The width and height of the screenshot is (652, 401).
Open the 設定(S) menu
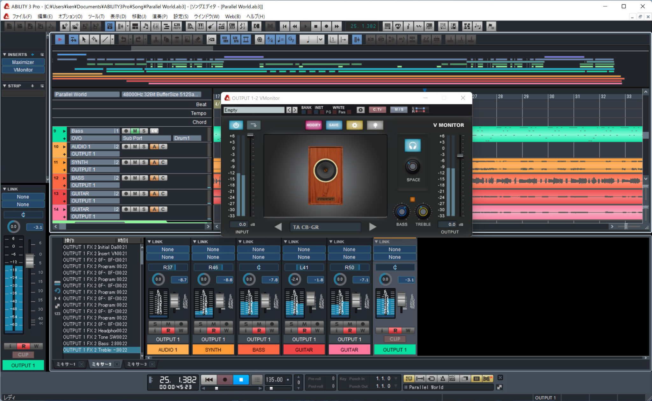[181, 16]
